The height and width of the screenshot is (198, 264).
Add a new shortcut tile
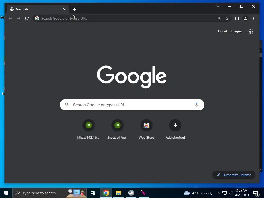(175, 129)
